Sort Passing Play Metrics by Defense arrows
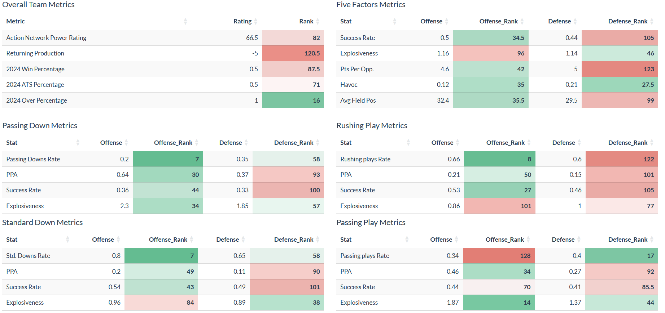665x313 pixels. pos(579,240)
